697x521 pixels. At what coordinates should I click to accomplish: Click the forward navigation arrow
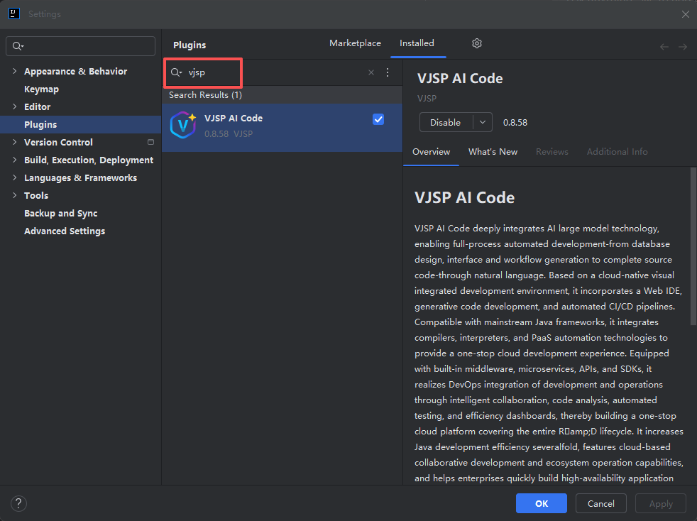click(x=681, y=46)
